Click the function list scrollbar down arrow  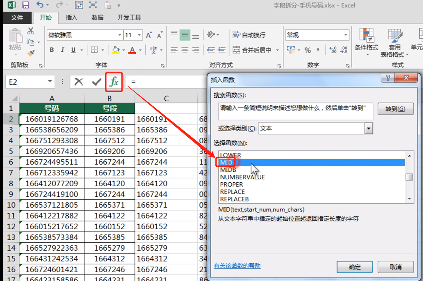pos(410,199)
